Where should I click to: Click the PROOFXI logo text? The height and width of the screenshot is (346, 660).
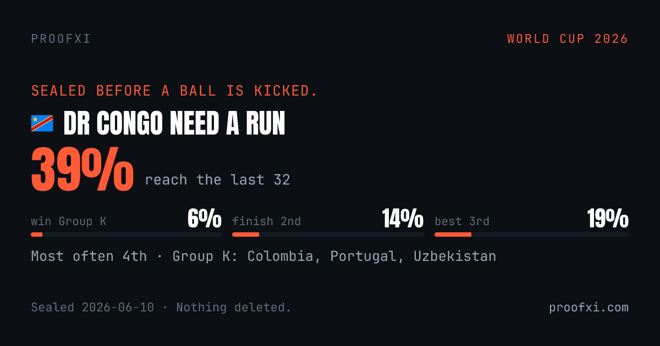click(61, 39)
